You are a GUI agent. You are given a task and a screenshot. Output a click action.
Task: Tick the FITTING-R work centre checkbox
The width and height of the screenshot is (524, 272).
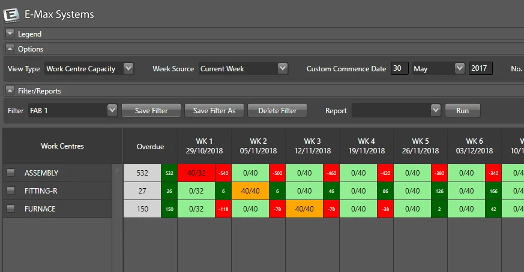pyautogui.click(x=11, y=191)
